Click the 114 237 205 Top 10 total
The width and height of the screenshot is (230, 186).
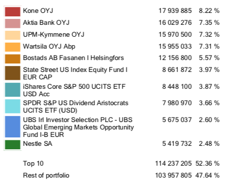tap(173, 164)
